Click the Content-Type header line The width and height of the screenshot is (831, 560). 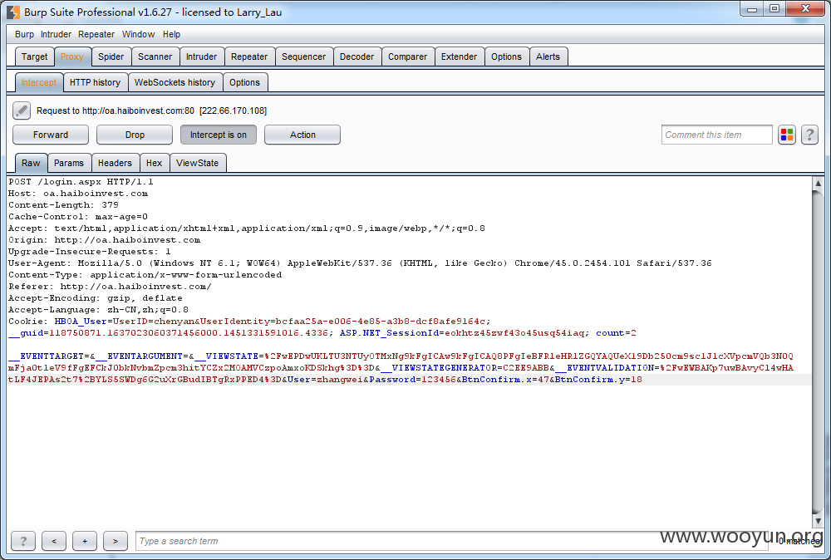(x=145, y=275)
